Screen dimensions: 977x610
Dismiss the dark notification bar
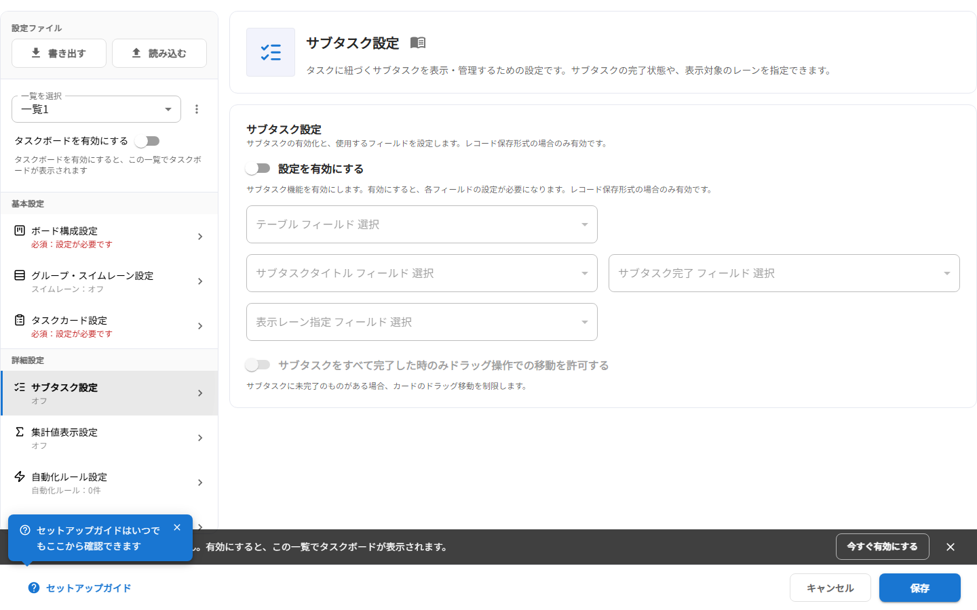(x=951, y=547)
